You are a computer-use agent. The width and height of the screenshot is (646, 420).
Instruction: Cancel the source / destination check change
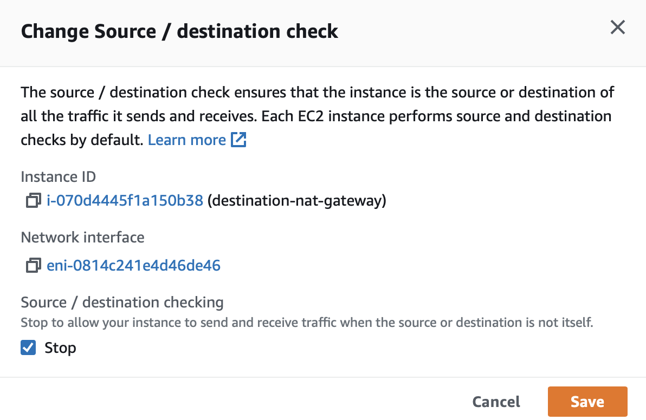[x=496, y=402]
